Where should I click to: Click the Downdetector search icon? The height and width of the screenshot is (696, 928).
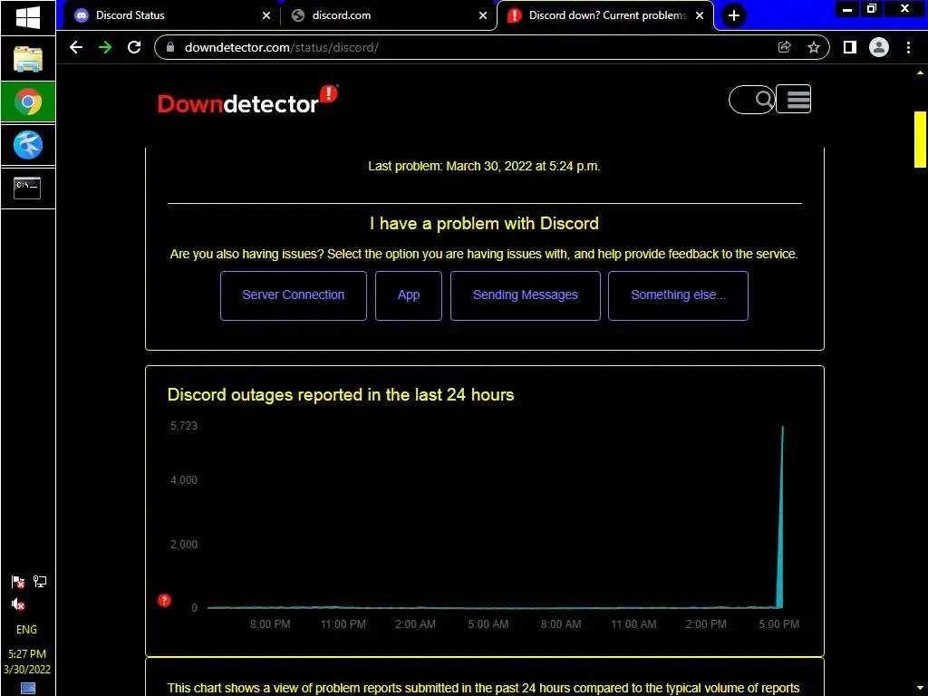pos(763,99)
